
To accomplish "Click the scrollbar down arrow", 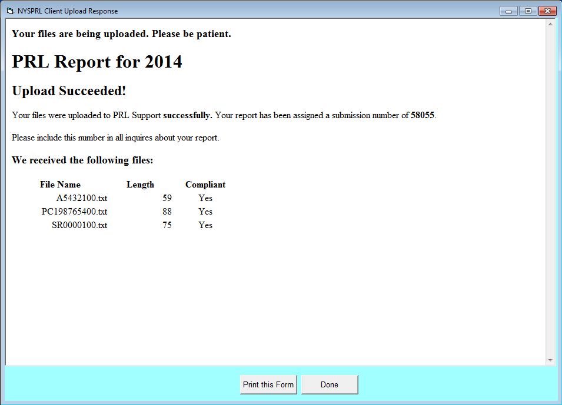I will point(550,360).
